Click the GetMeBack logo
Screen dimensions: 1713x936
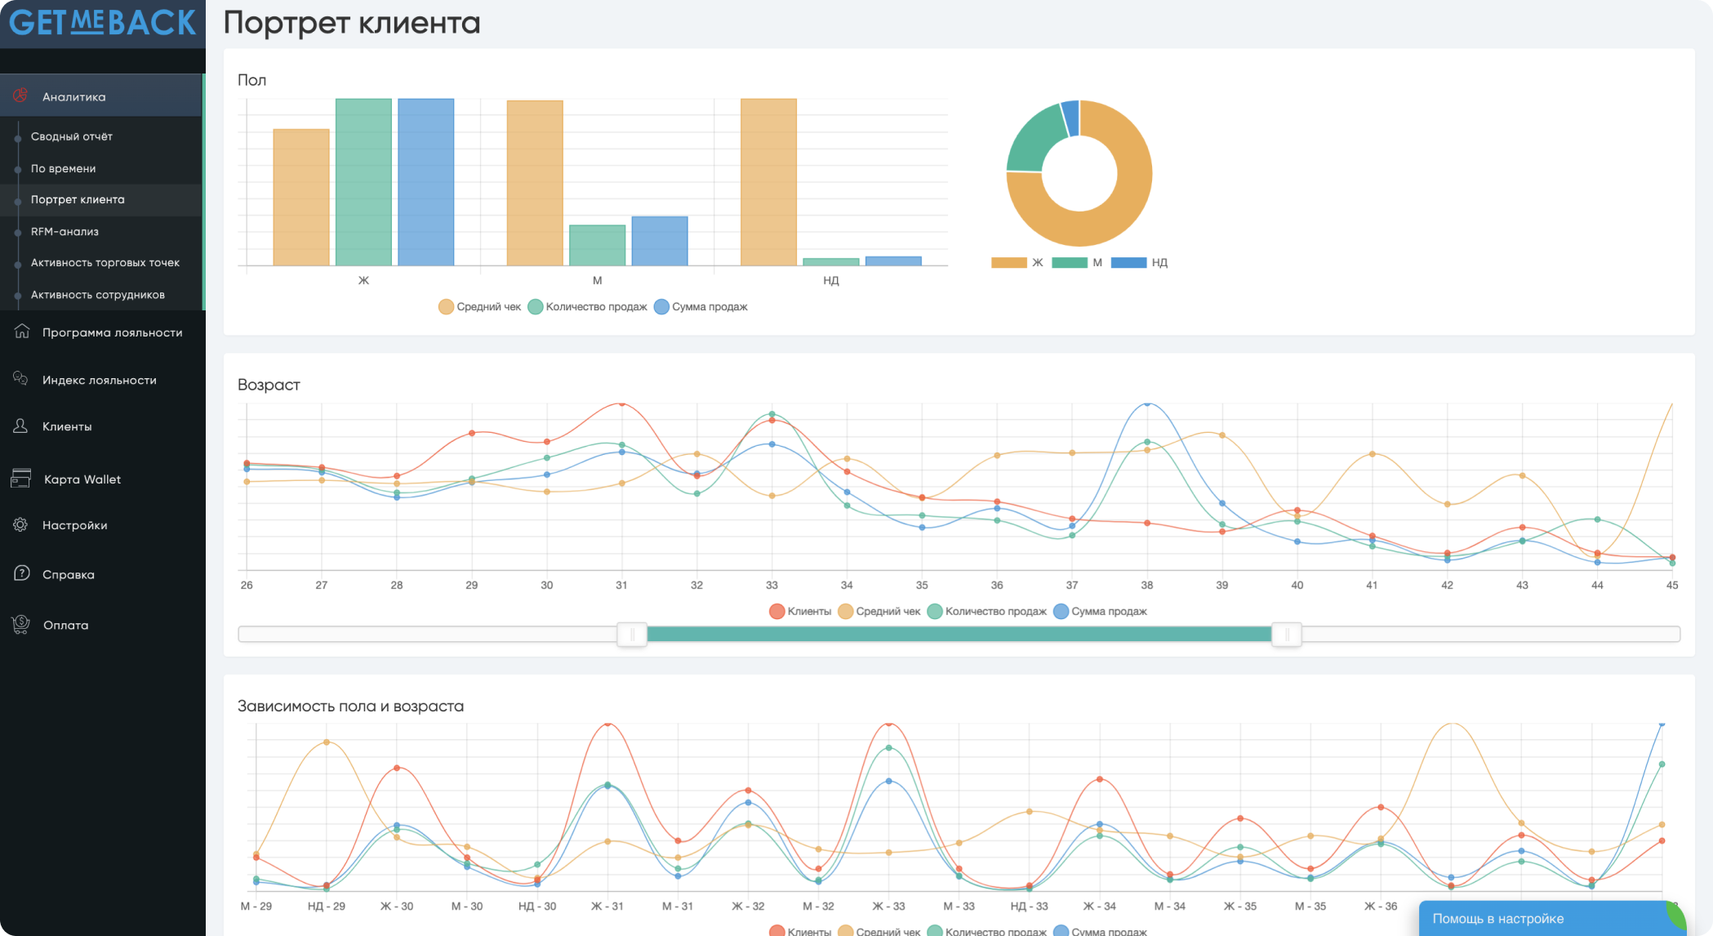pos(103,23)
